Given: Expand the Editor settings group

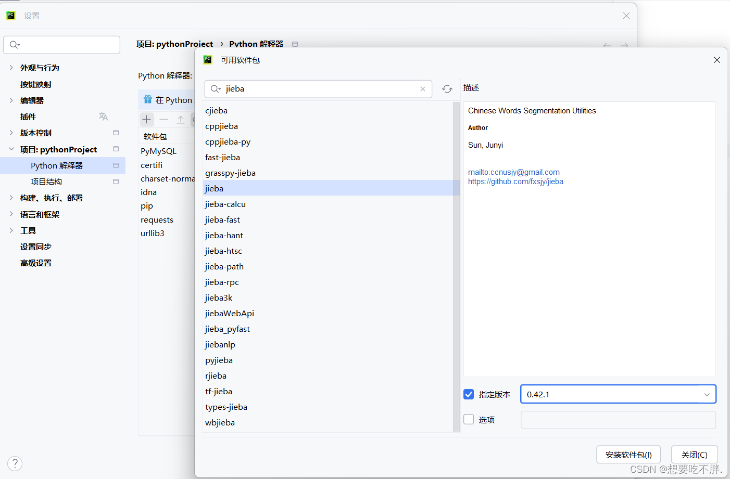Looking at the screenshot, I should 11,100.
